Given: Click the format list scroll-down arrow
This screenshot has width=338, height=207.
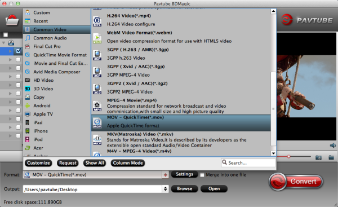Looking at the screenshot, I should pos(273,153).
